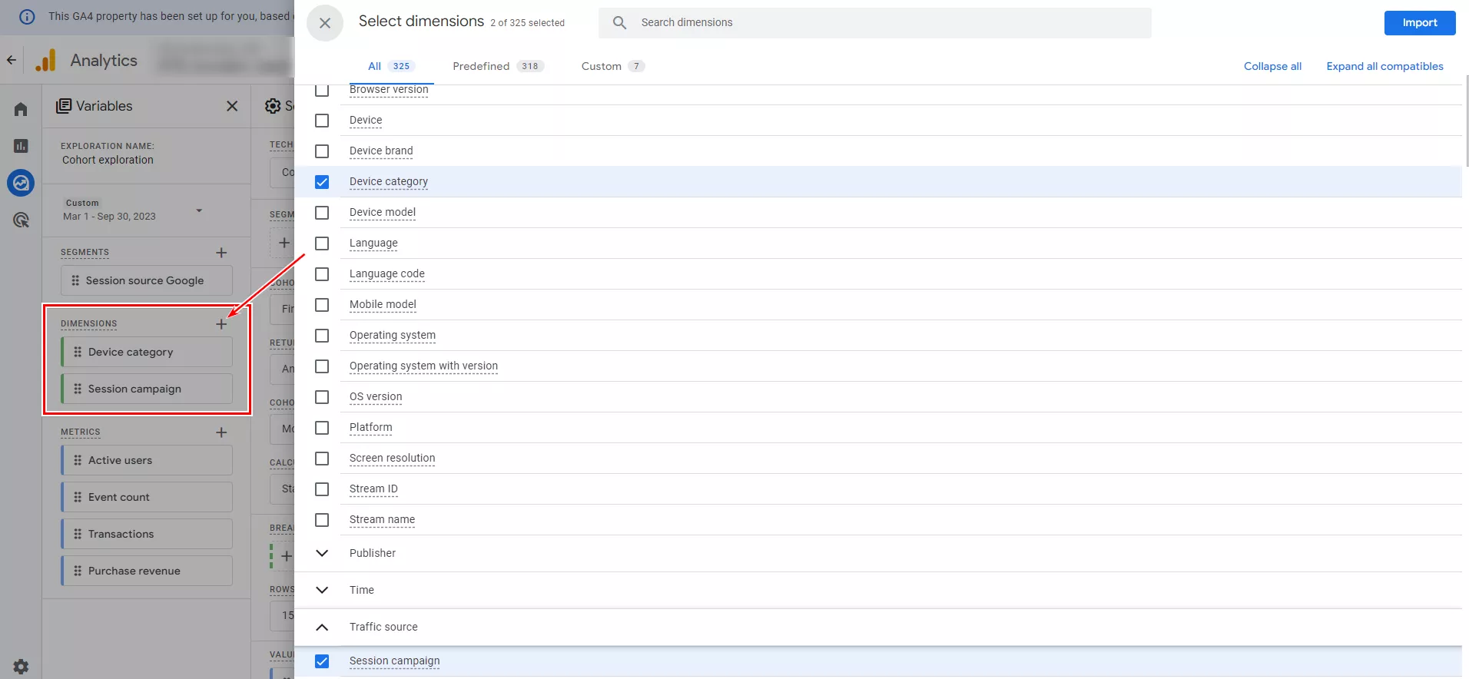Grab handle of Session campaign dimension
1469x679 pixels.
[x=78, y=389]
